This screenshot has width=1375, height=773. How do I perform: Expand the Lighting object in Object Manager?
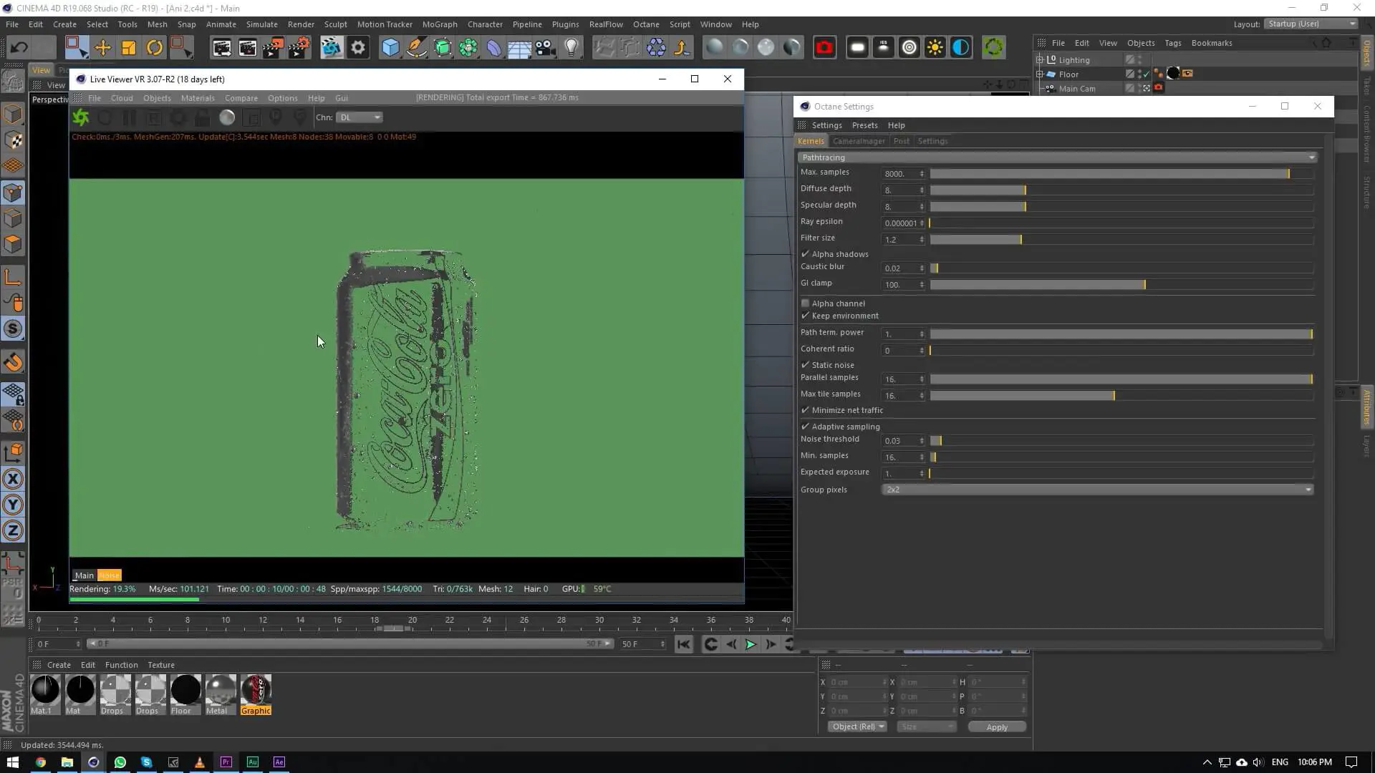pos(1040,60)
